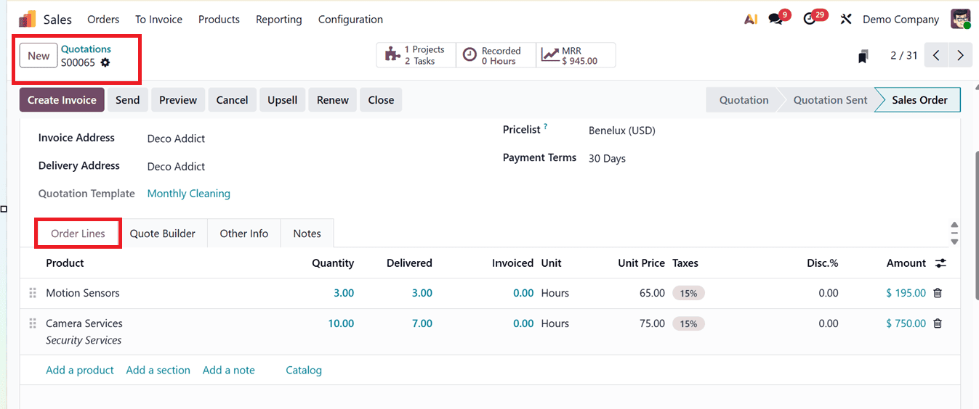Open the AI assistant icon

point(751,20)
